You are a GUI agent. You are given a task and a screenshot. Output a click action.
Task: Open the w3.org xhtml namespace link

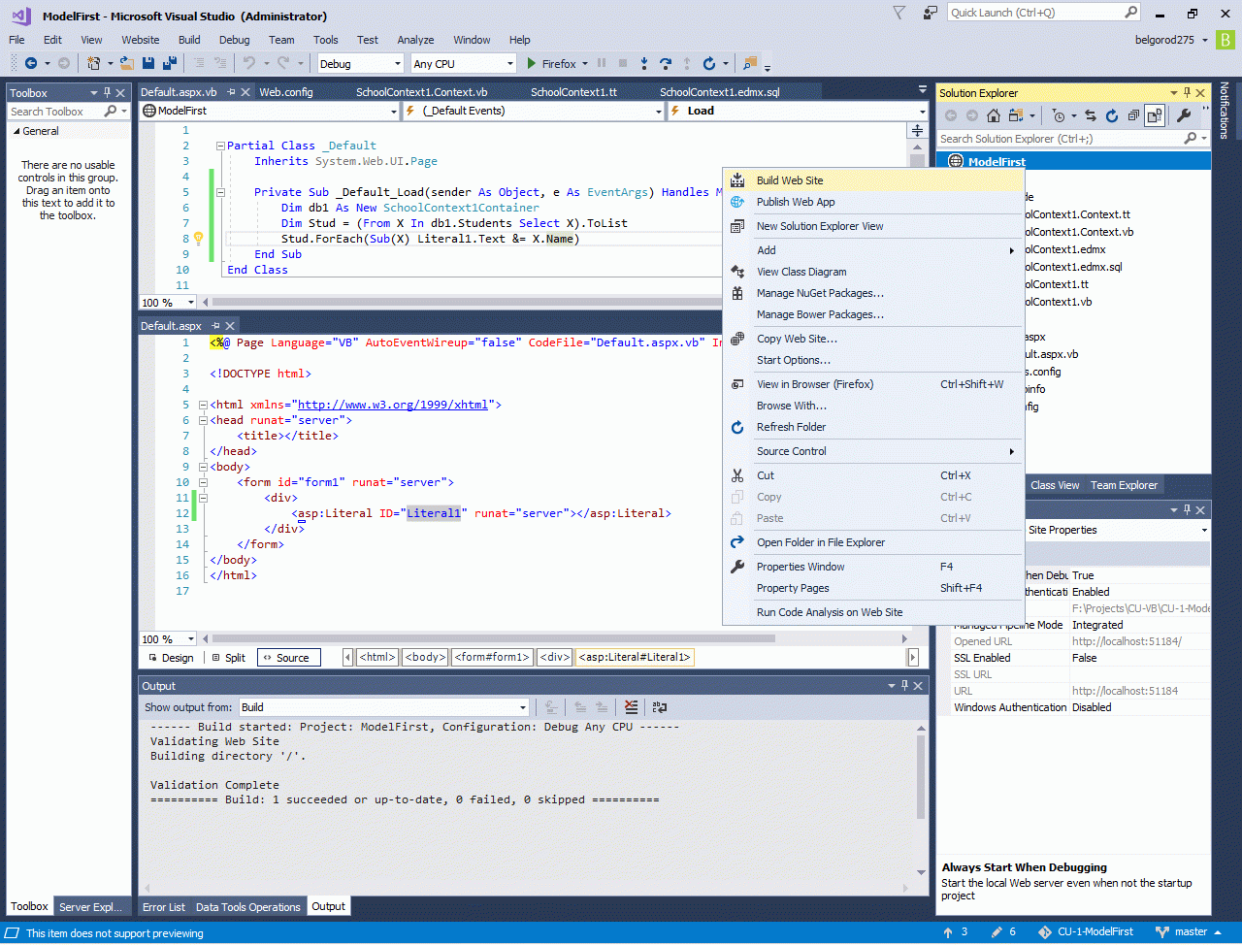pos(395,405)
